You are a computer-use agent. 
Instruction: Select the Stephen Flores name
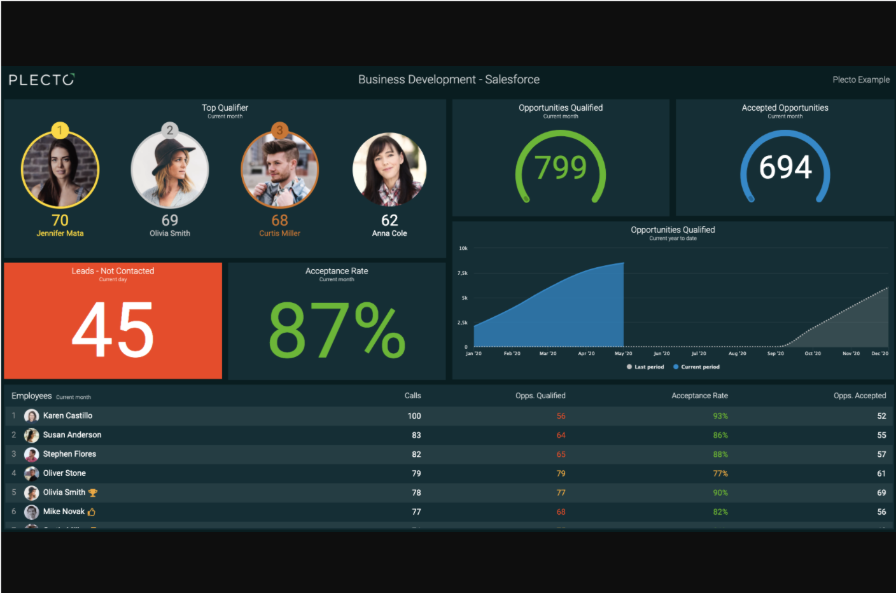coord(69,454)
